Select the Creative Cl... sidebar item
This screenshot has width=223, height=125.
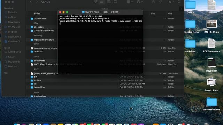coord(13,42)
